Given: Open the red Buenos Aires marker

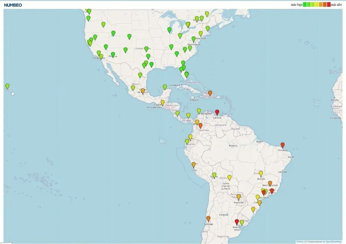Looking at the screenshot, I should (237, 222).
